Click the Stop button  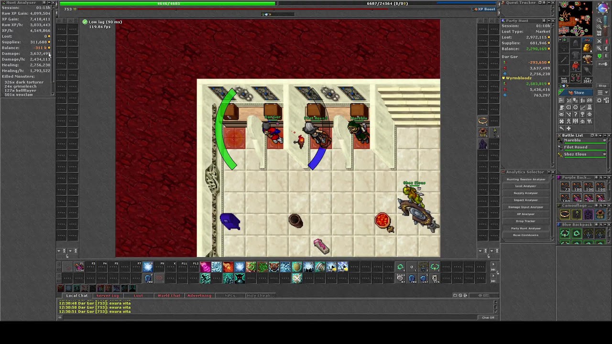602,86
